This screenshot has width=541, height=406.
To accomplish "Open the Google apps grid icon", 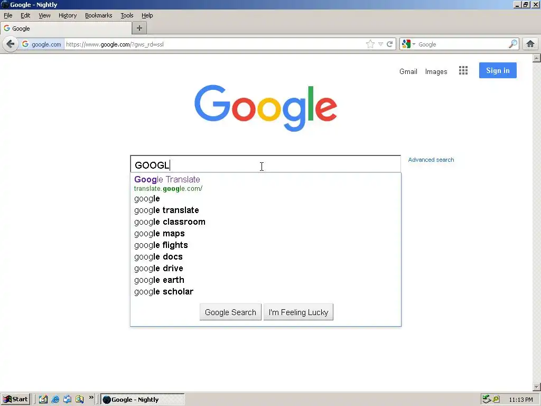I will point(463,70).
